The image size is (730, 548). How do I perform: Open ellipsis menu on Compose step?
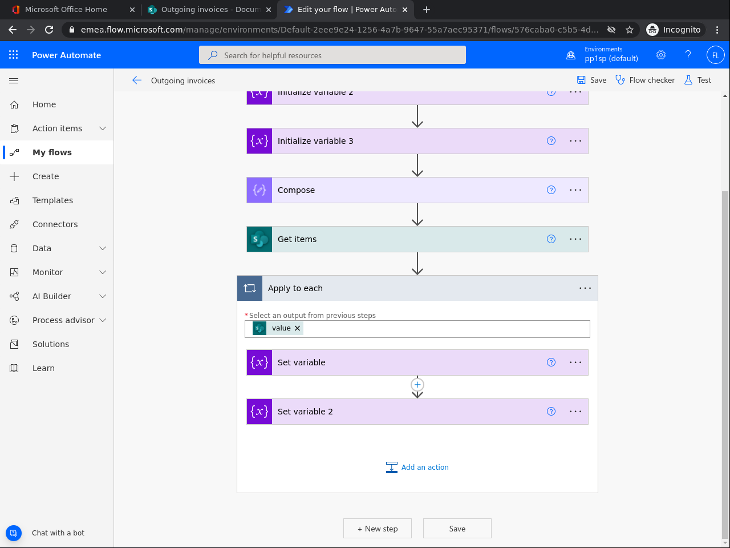tap(575, 190)
